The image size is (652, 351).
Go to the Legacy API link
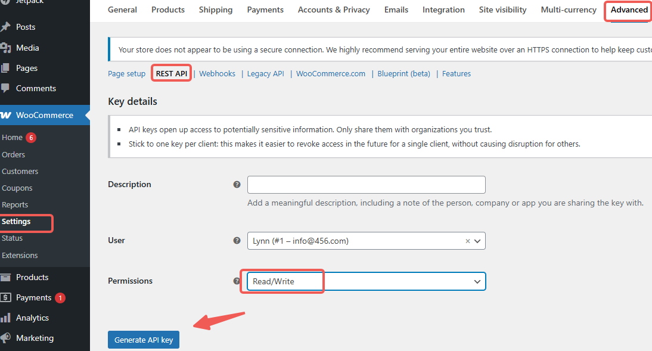coord(265,74)
